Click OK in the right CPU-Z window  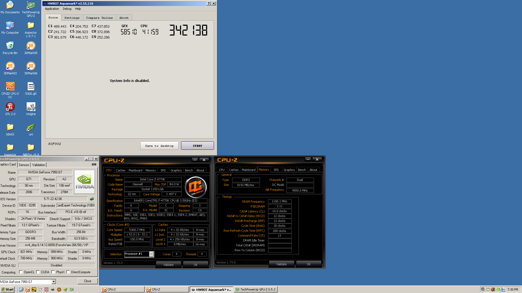pyautogui.click(x=309, y=264)
